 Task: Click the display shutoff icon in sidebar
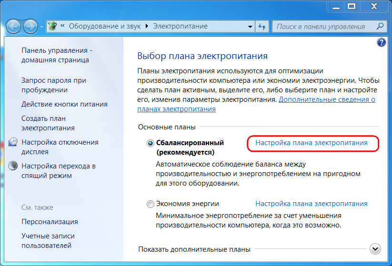coord(13,142)
